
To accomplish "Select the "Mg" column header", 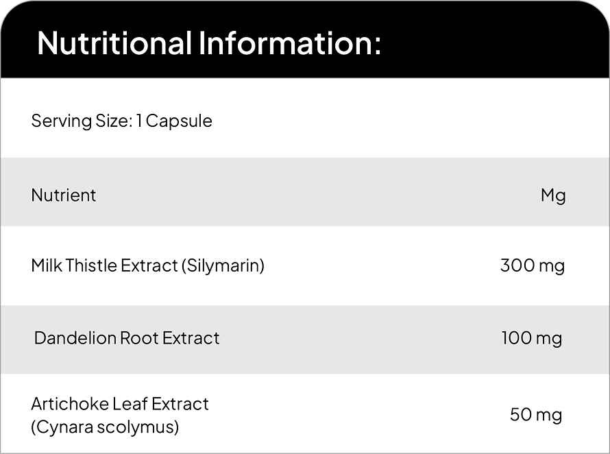I will click(553, 196).
